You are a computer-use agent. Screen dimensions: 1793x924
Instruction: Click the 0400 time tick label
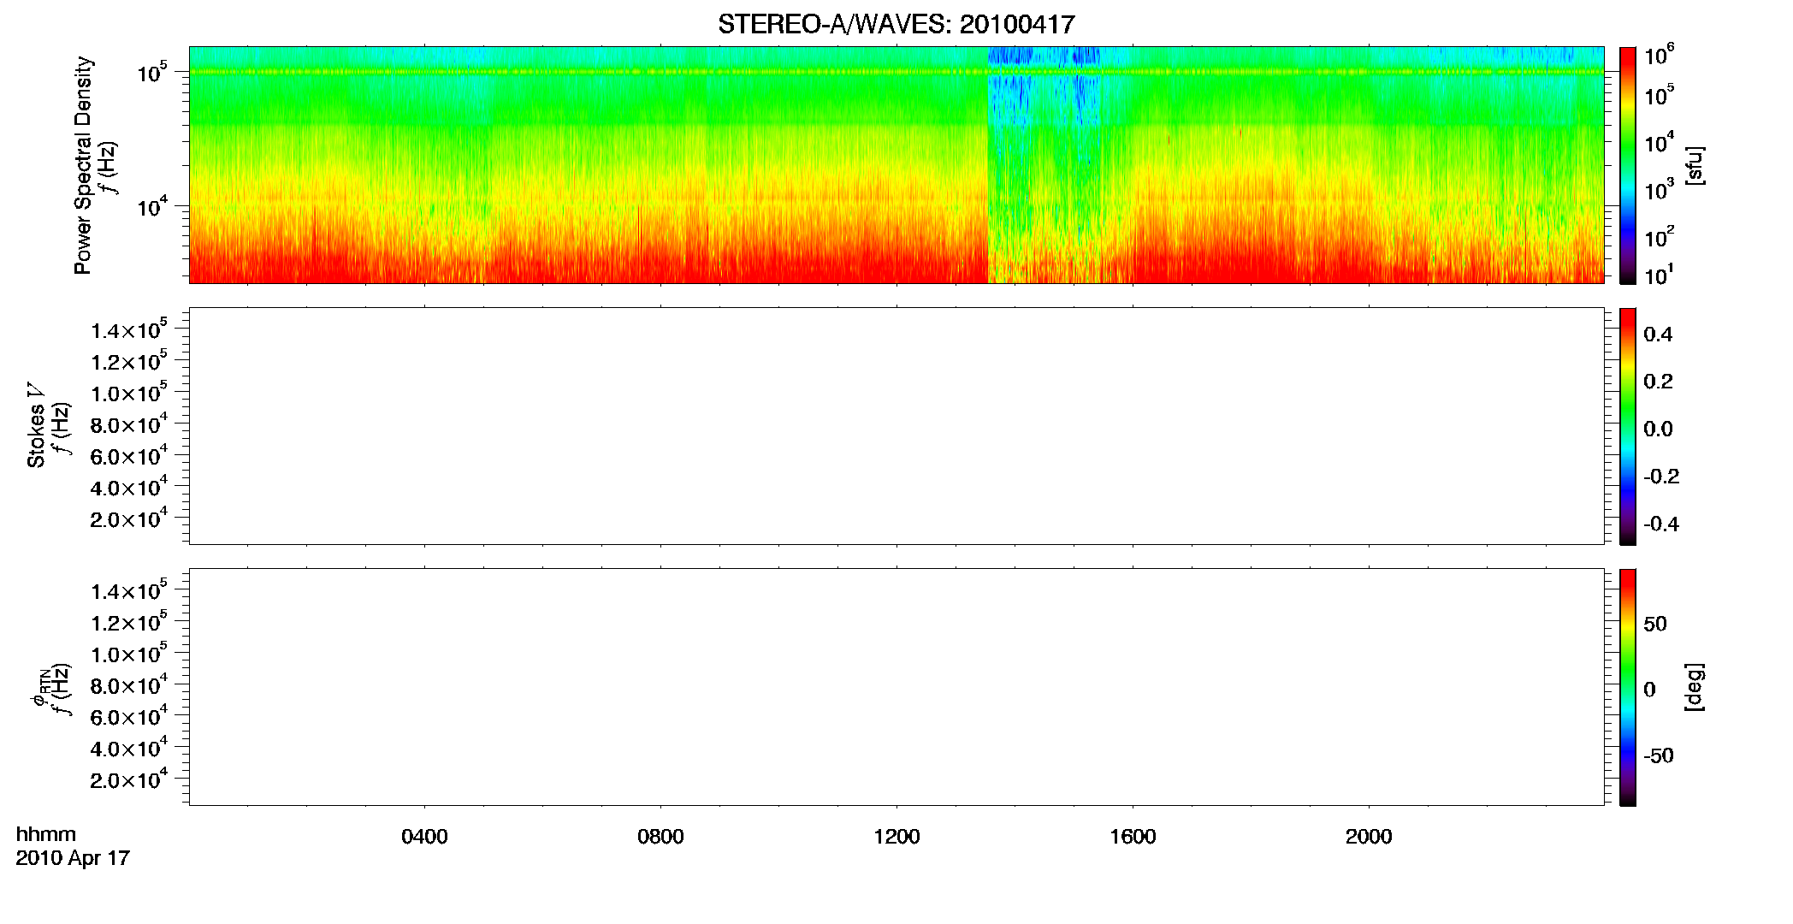(x=424, y=837)
